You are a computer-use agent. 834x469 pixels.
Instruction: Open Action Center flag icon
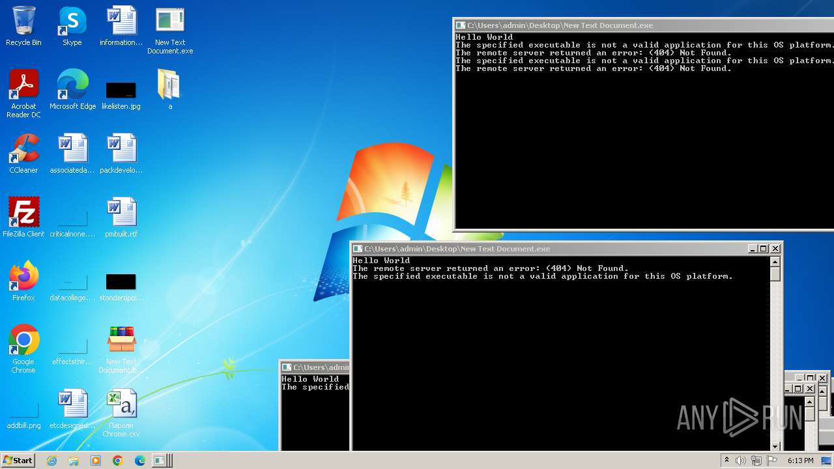[773, 461]
